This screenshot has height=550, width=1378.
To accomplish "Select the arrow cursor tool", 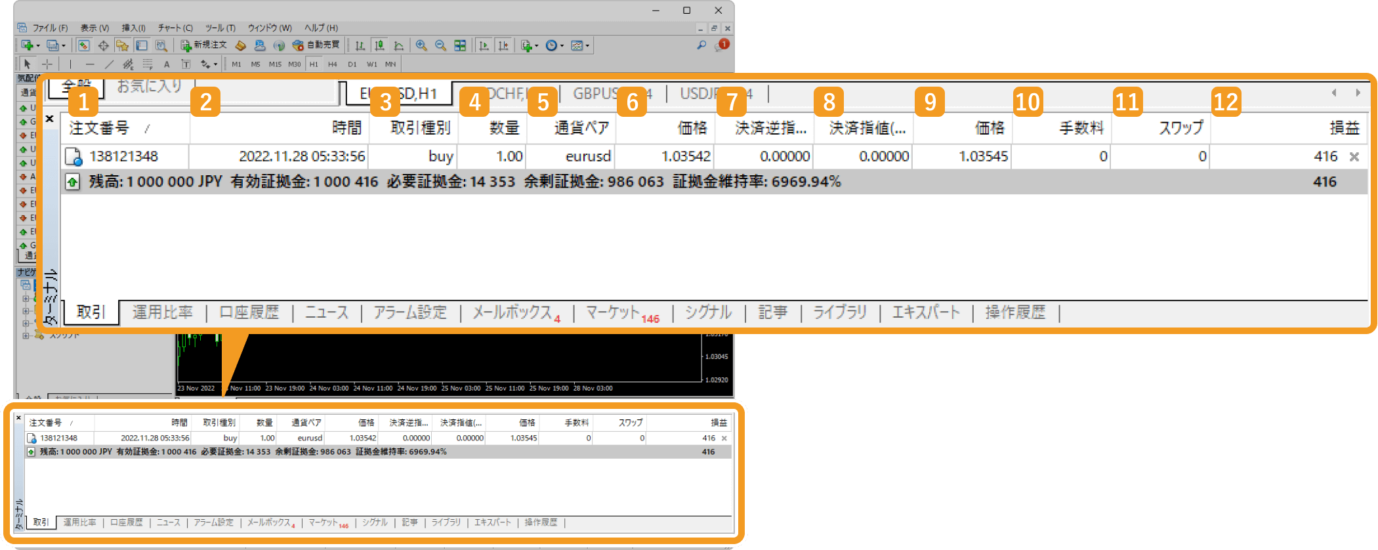I will pos(28,64).
